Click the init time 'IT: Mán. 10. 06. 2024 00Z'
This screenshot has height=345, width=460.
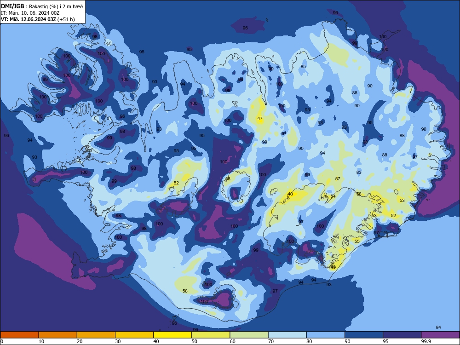point(30,13)
